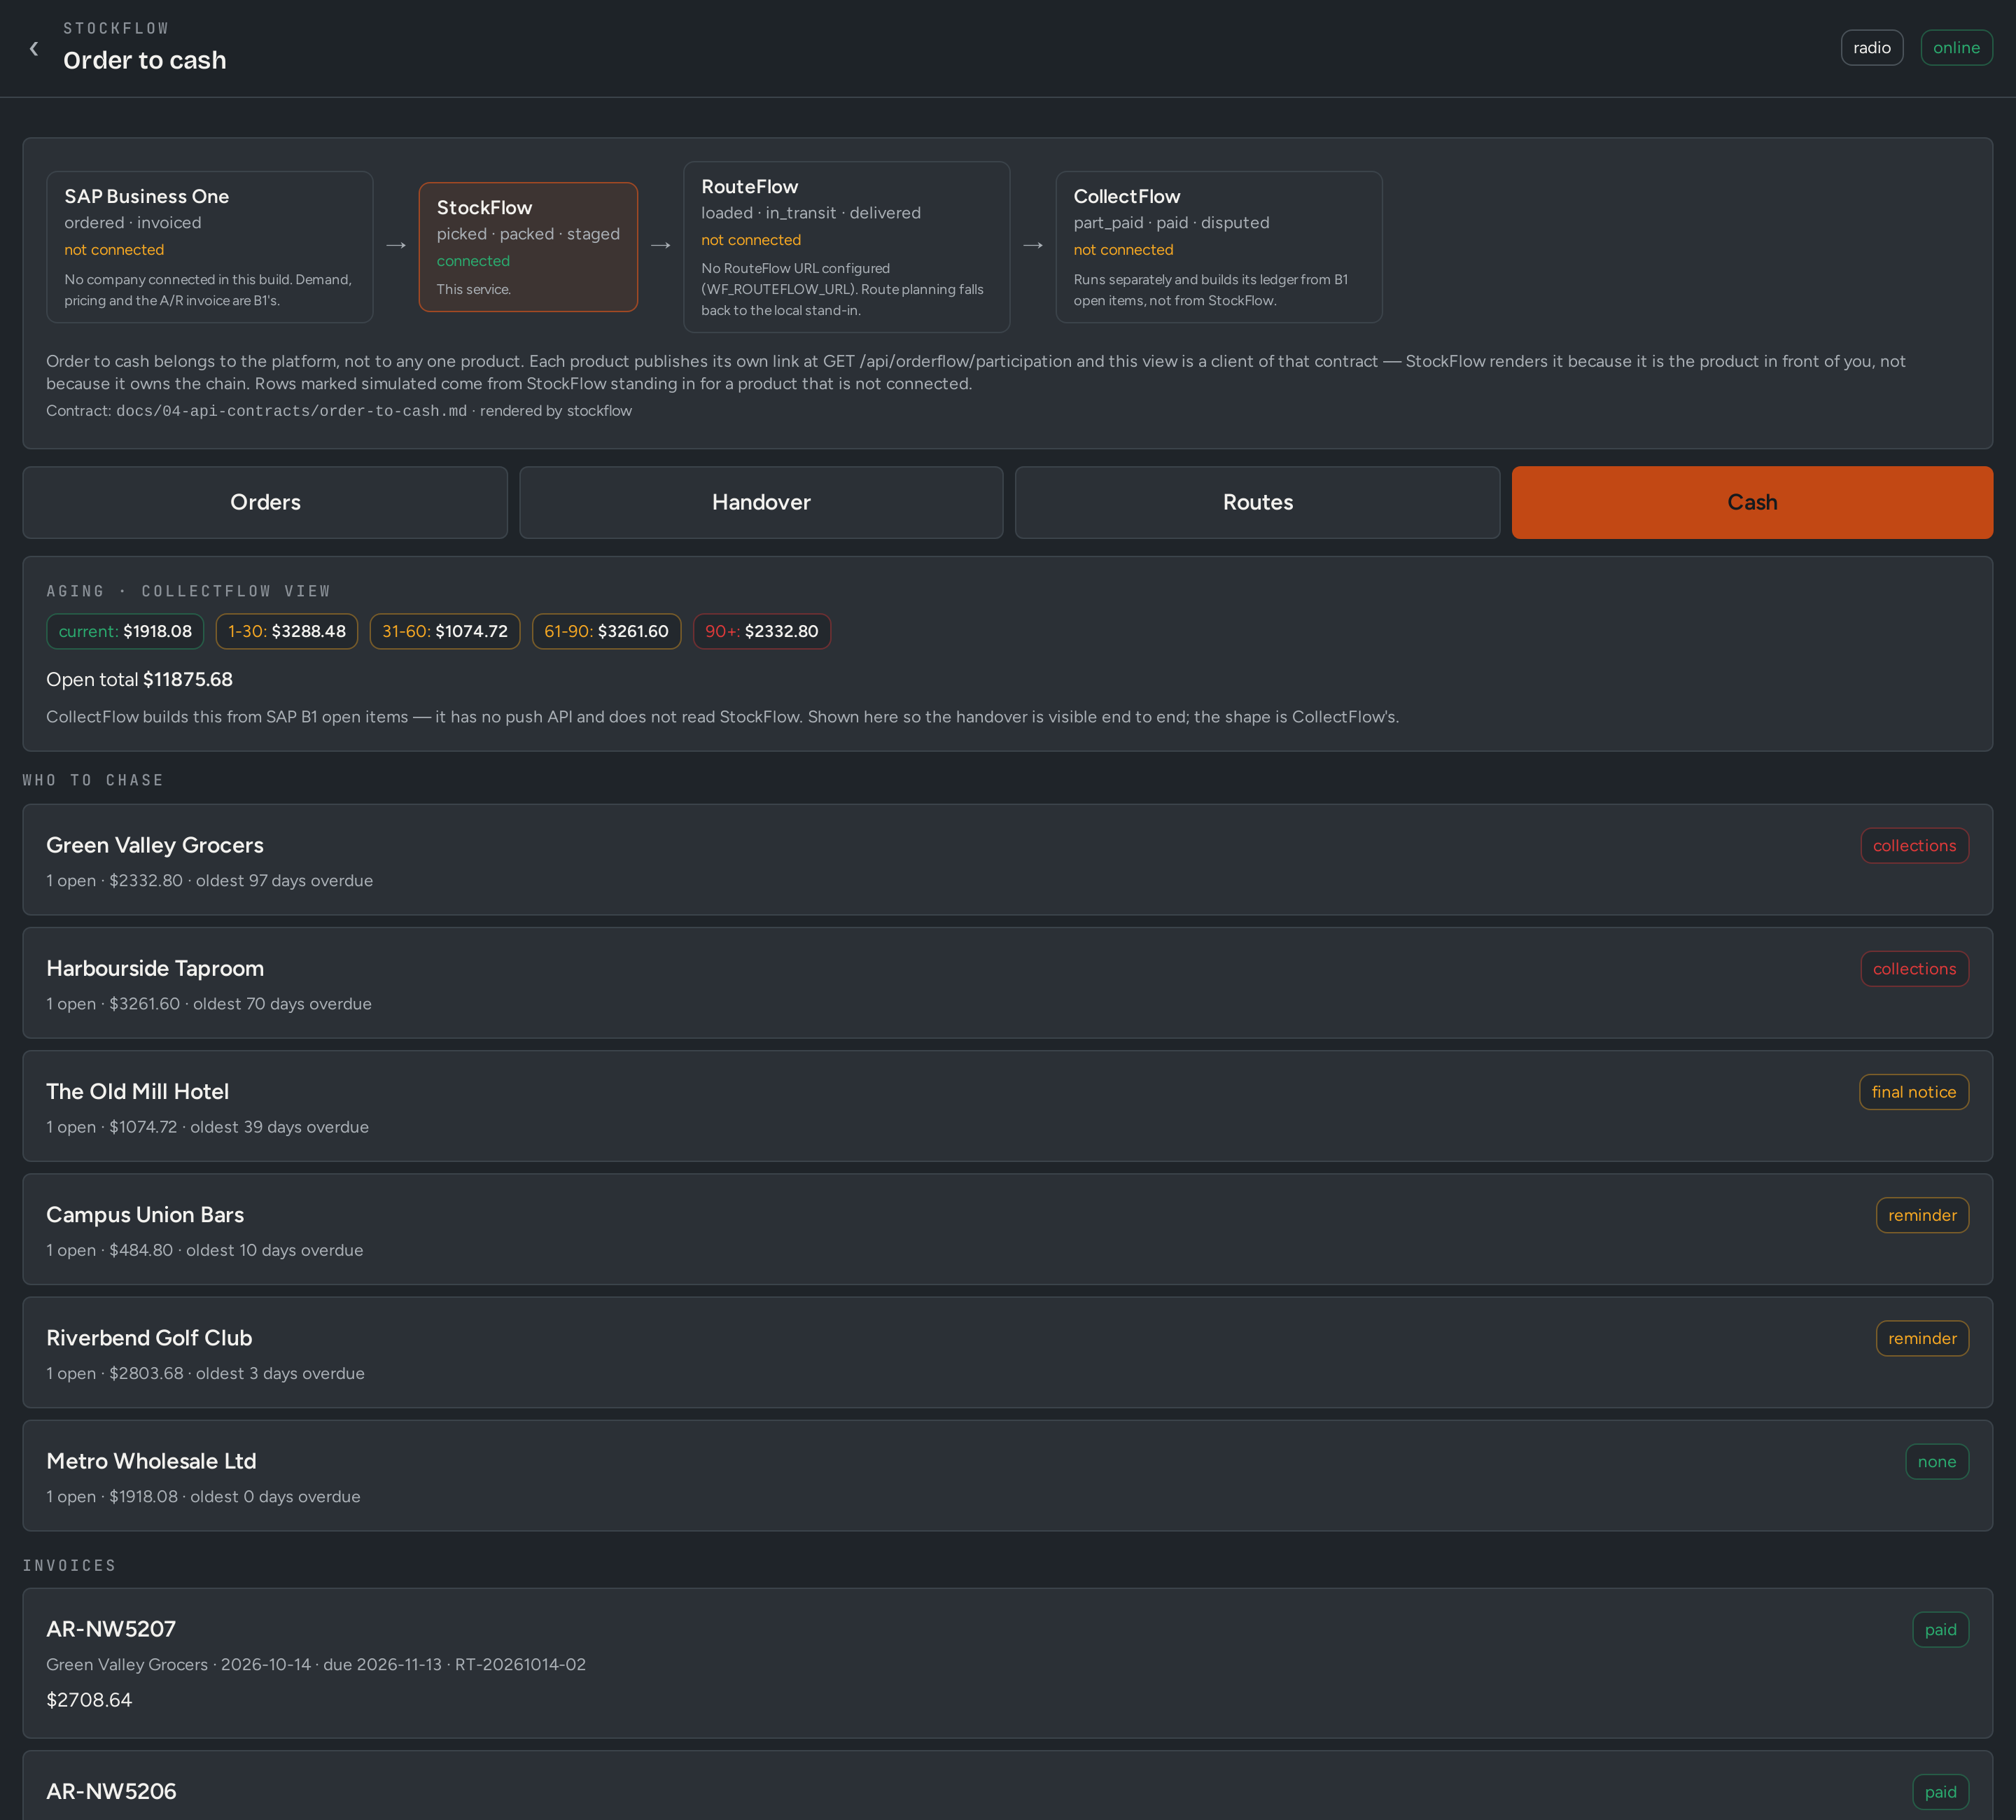The width and height of the screenshot is (2016, 1820).
Task: Click 'not connected' under RouteFlow
Action: coord(751,240)
